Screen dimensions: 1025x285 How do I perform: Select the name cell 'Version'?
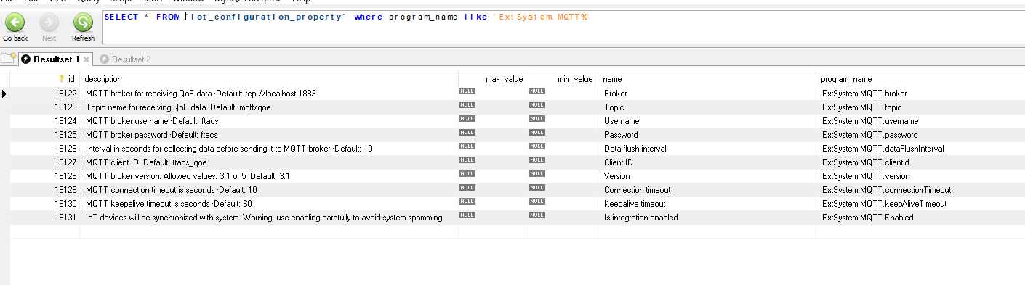pyautogui.click(x=617, y=176)
